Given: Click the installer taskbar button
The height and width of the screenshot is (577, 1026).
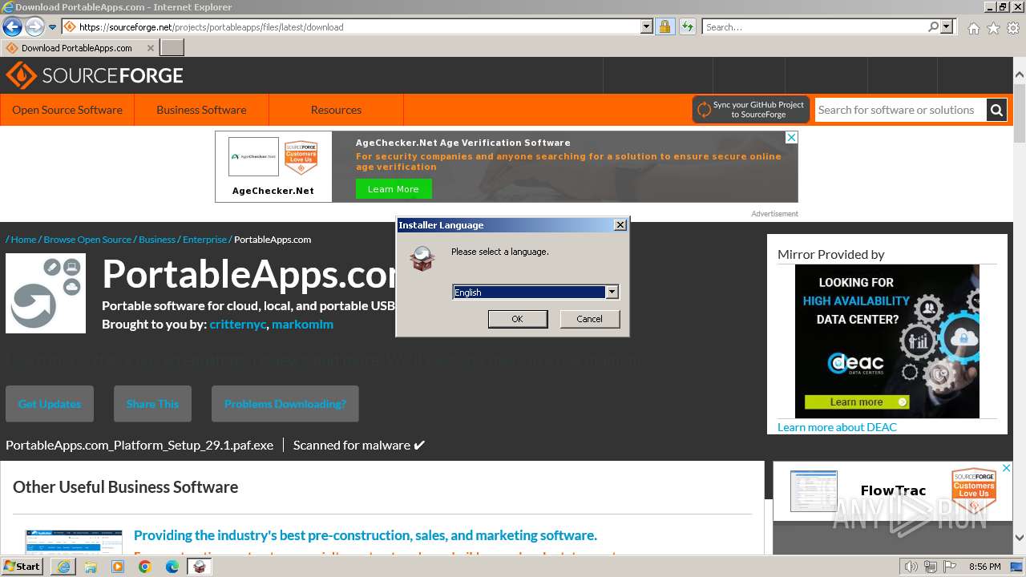Looking at the screenshot, I should [200, 567].
